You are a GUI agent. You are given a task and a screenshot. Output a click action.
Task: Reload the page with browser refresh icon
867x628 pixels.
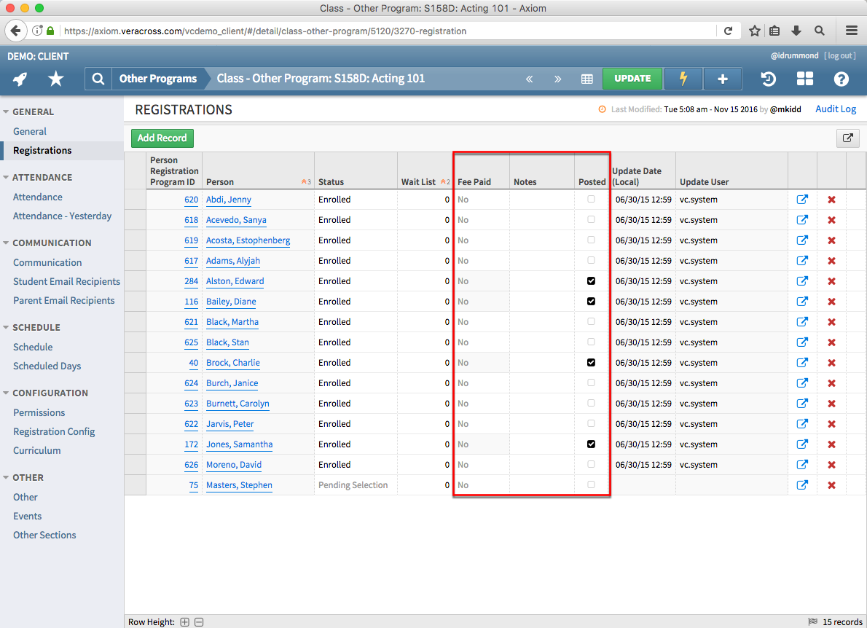click(729, 31)
